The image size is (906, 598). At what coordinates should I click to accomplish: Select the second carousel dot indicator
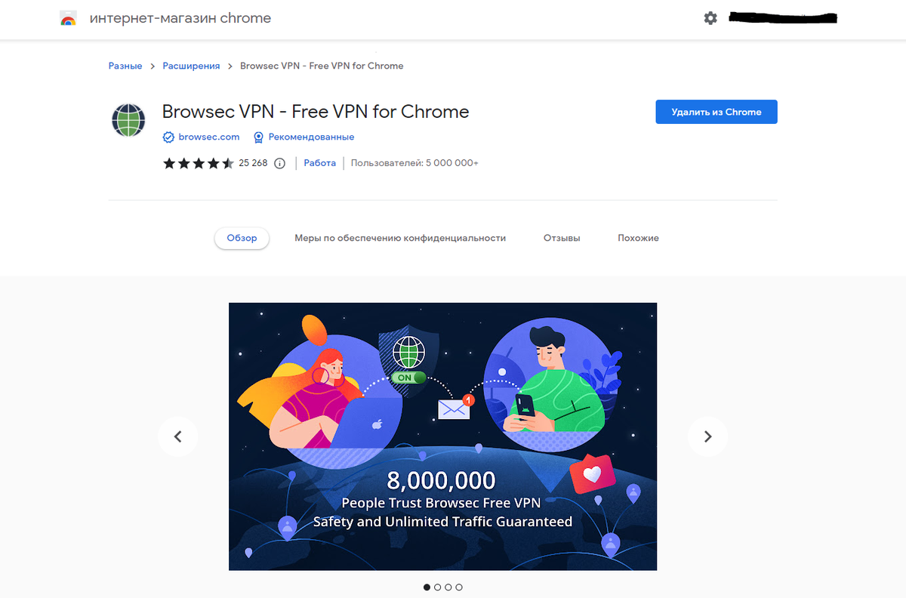tap(437, 587)
